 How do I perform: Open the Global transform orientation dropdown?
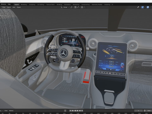click(65, 7)
